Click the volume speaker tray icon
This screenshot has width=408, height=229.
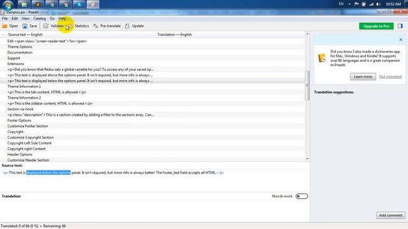coord(378,4)
